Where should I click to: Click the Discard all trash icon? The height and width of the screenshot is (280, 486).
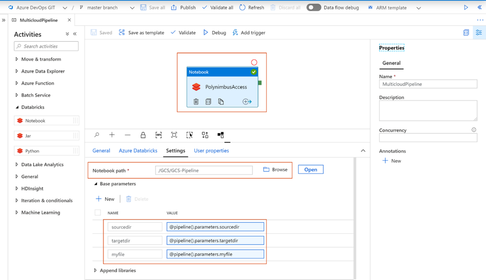click(x=273, y=7)
